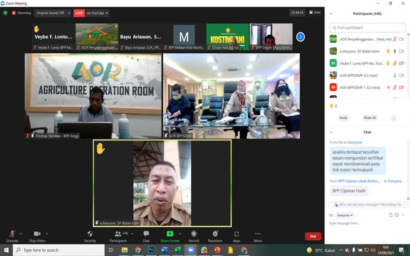
Task: Unmute the microphone
Action: tap(12, 234)
